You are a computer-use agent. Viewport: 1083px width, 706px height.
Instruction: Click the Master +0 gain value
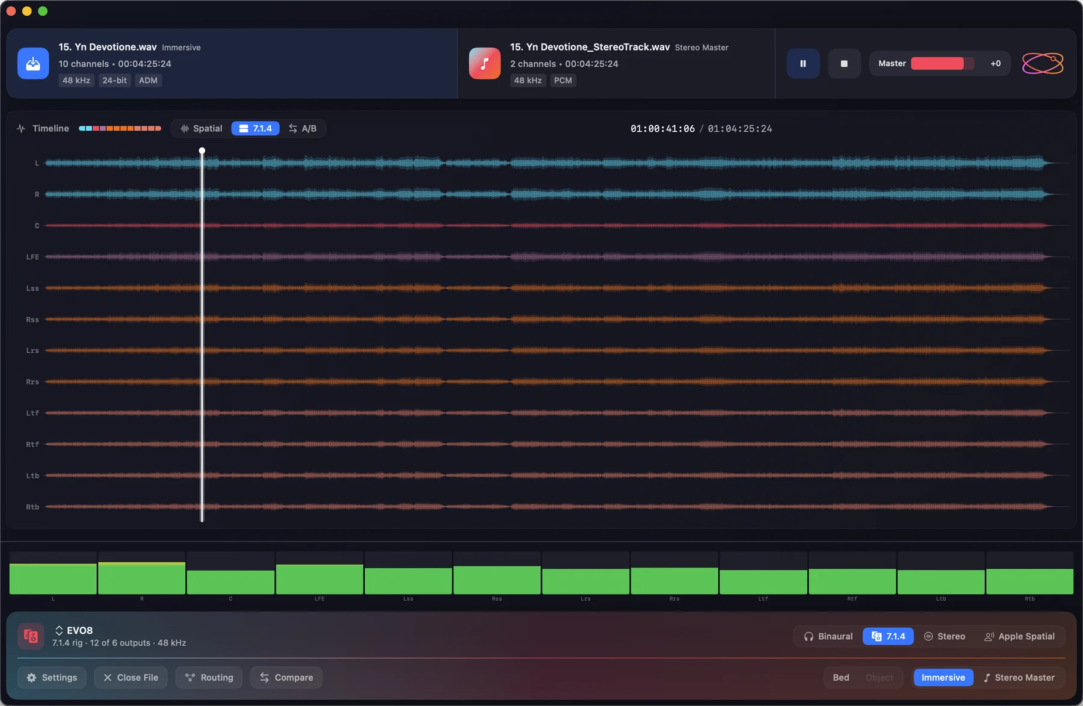996,63
